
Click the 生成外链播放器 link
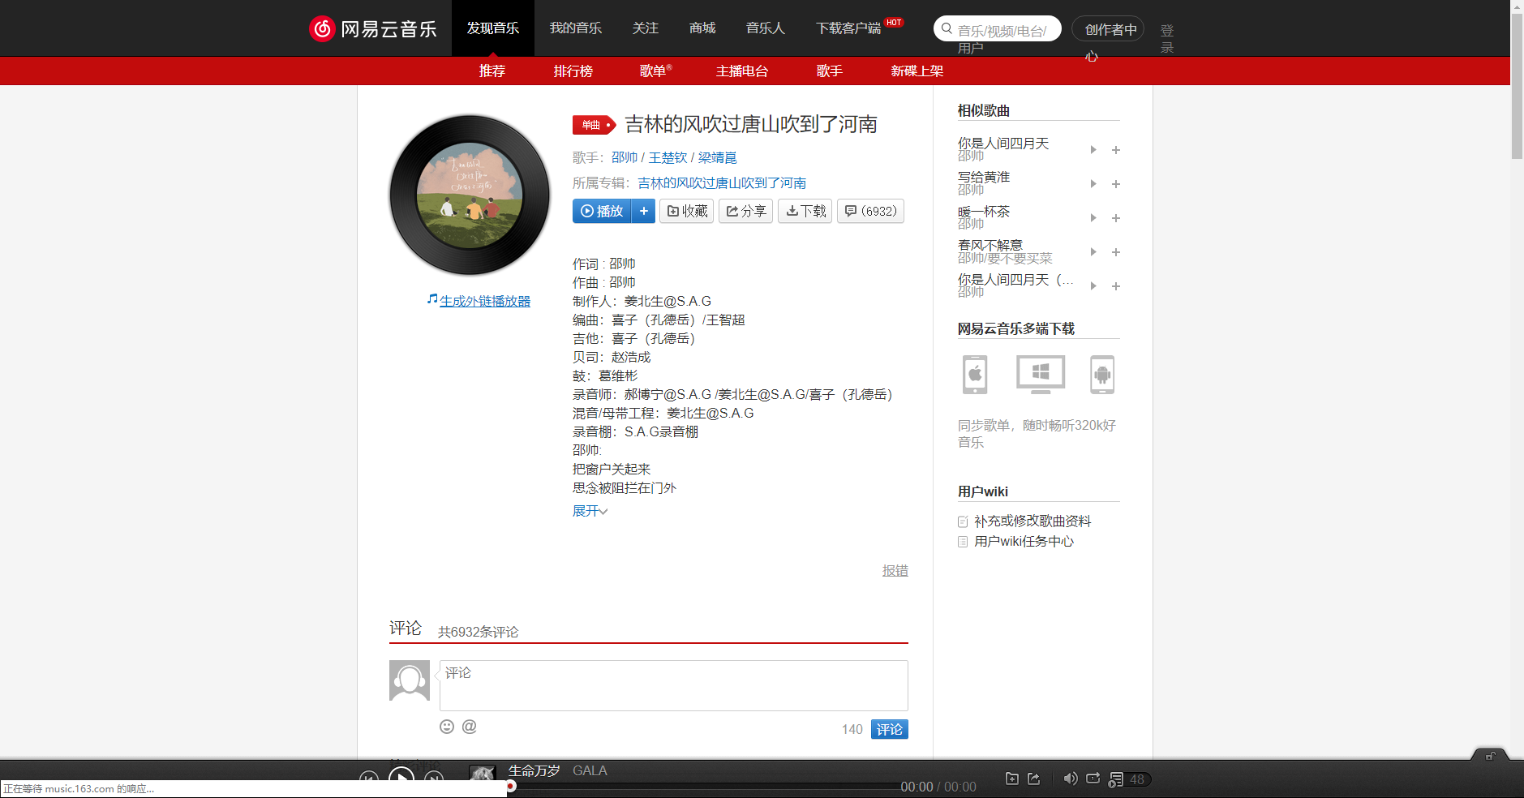[x=484, y=300]
